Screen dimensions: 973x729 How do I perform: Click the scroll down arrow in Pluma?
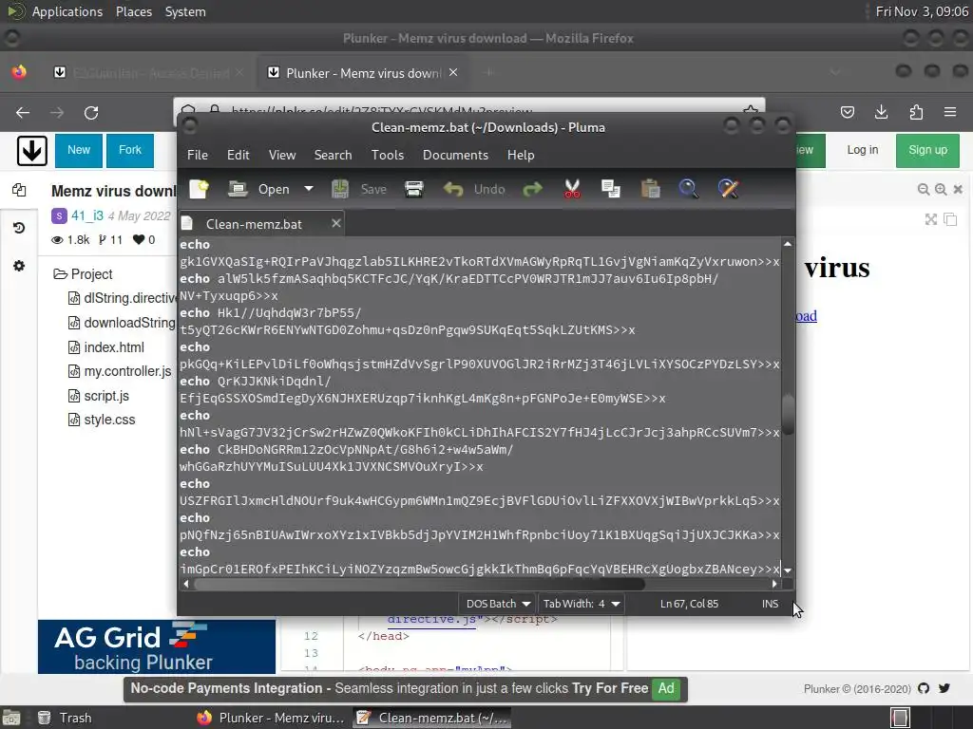tap(788, 570)
